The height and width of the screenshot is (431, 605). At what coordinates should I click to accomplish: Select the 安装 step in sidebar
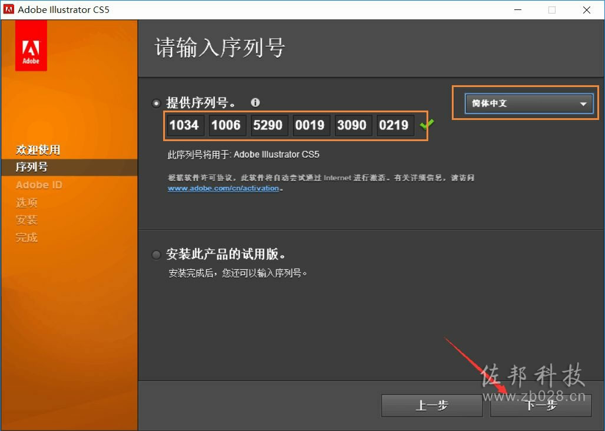(x=27, y=220)
